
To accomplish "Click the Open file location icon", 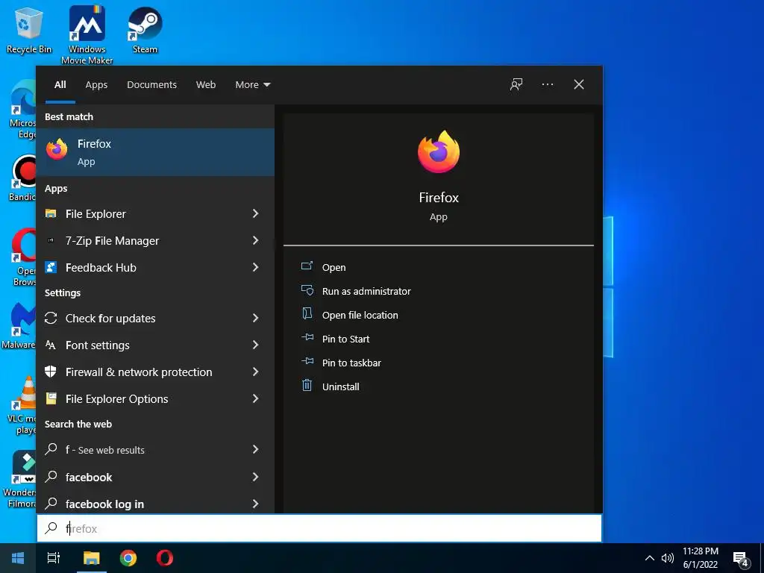I will tap(307, 314).
